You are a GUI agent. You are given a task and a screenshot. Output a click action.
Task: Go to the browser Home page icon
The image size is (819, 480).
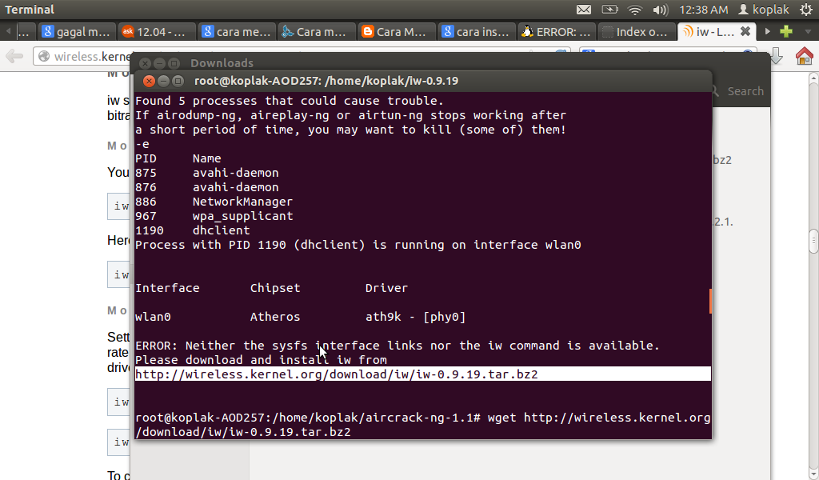805,56
